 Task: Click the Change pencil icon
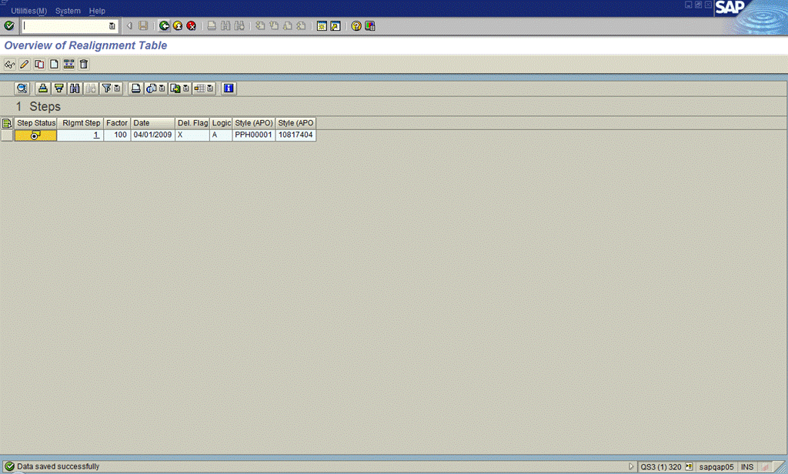(24, 65)
